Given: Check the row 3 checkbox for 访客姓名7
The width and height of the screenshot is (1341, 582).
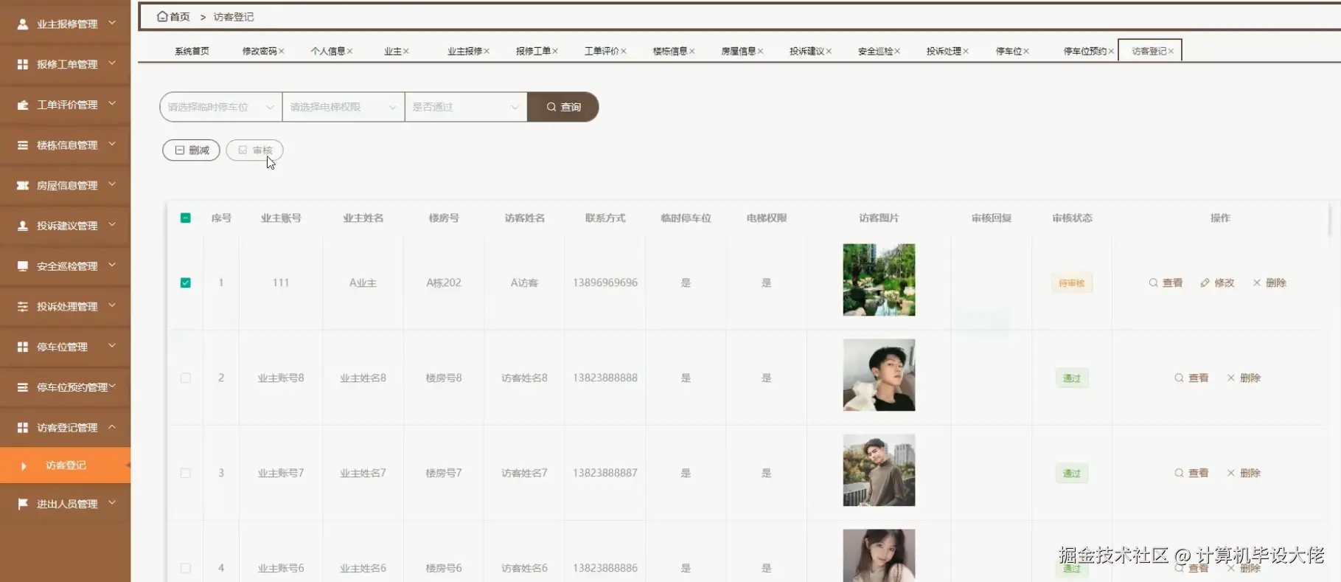Looking at the screenshot, I should point(186,473).
